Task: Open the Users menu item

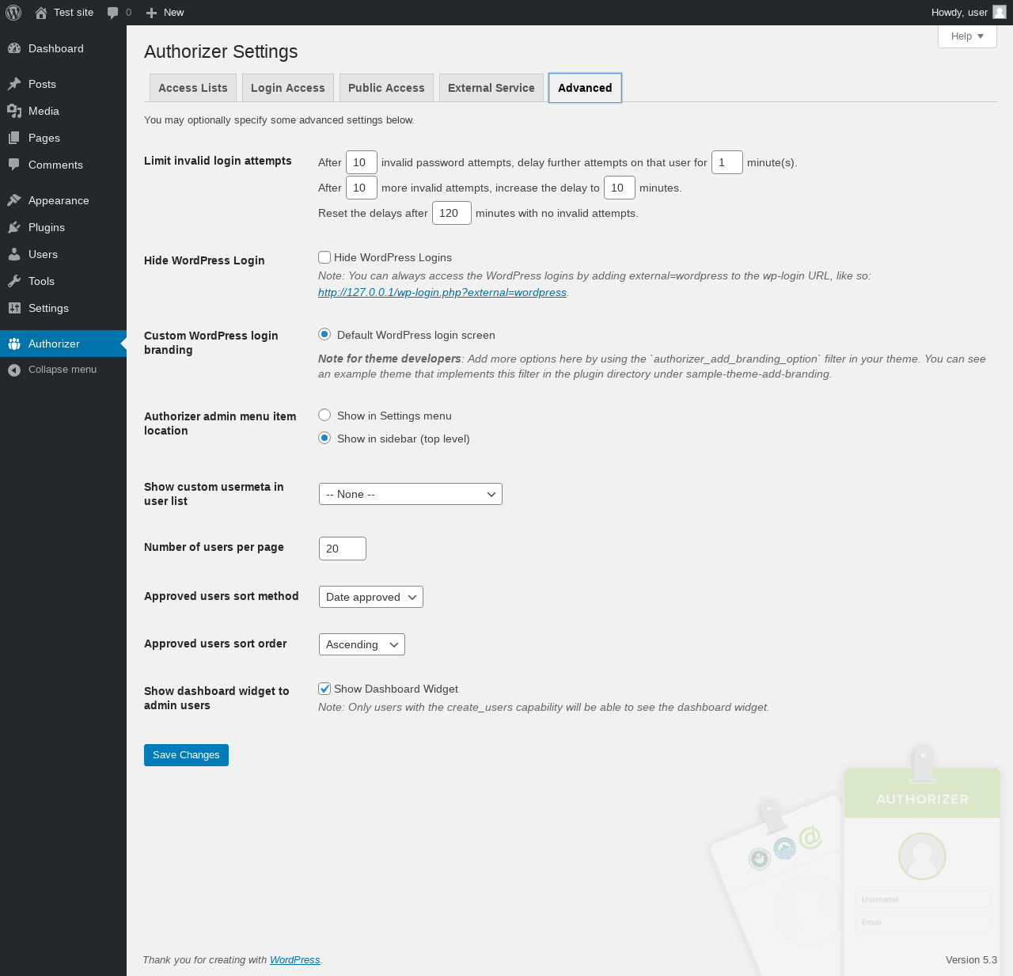Action: (63, 254)
